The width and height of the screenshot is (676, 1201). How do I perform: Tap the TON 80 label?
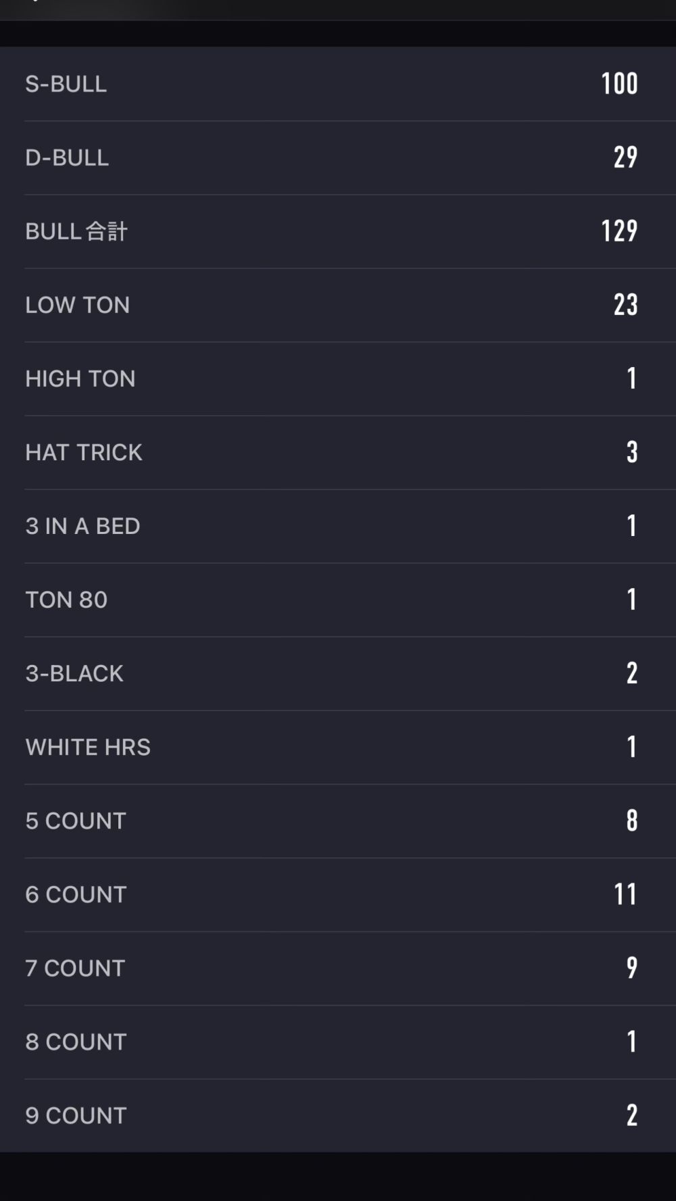(66, 599)
